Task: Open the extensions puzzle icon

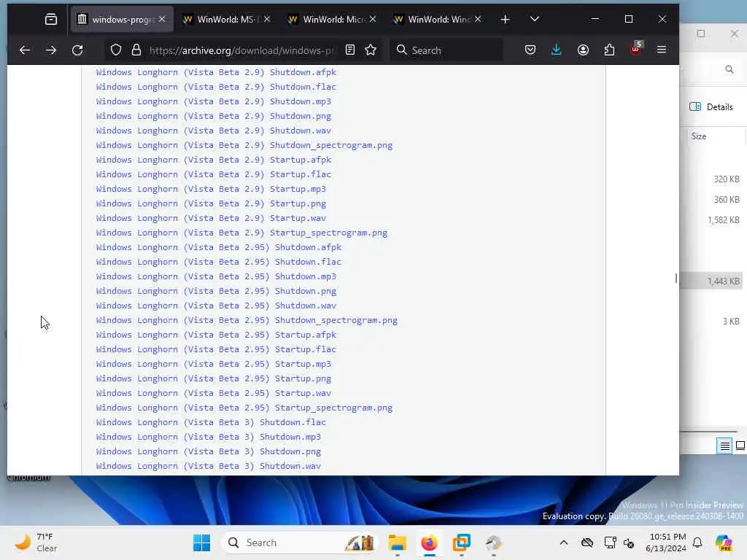Action: coord(609,50)
